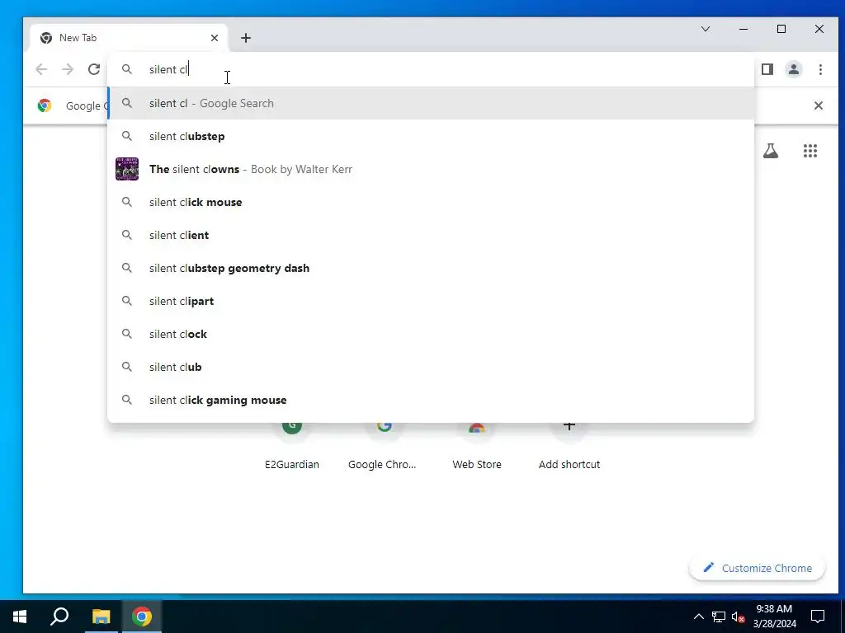Go forward using the right arrow button
Image resolution: width=845 pixels, height=633 pixels.
pyautogui.click(x=68, y=69)
